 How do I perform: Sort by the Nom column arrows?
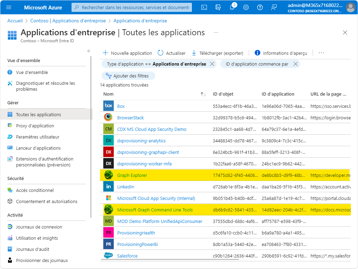[x=203, y=94]
